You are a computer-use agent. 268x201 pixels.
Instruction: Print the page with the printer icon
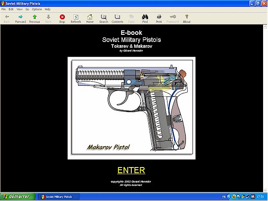click(159, 18)
